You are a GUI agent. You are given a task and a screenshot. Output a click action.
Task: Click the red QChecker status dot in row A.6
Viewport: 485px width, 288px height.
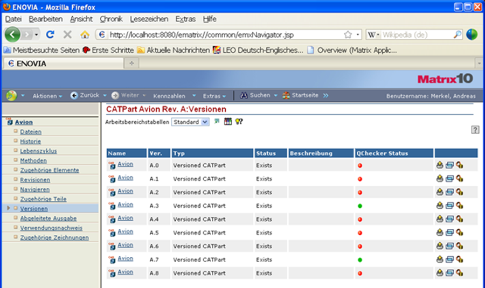point(360,247)
